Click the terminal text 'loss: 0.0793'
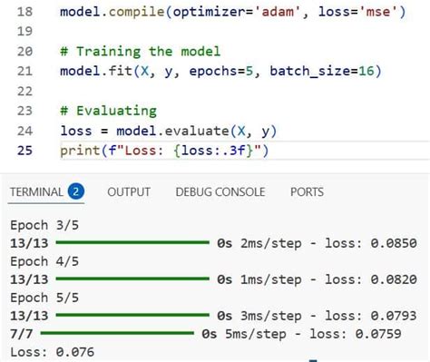 pyautogui.click(x=371, y=316)
